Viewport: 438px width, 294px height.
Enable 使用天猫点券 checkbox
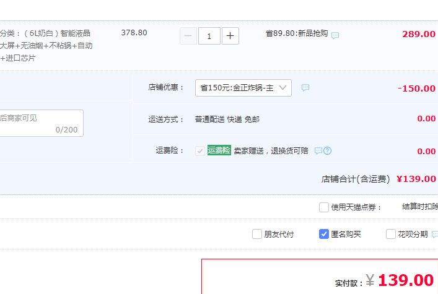[324, 207]
